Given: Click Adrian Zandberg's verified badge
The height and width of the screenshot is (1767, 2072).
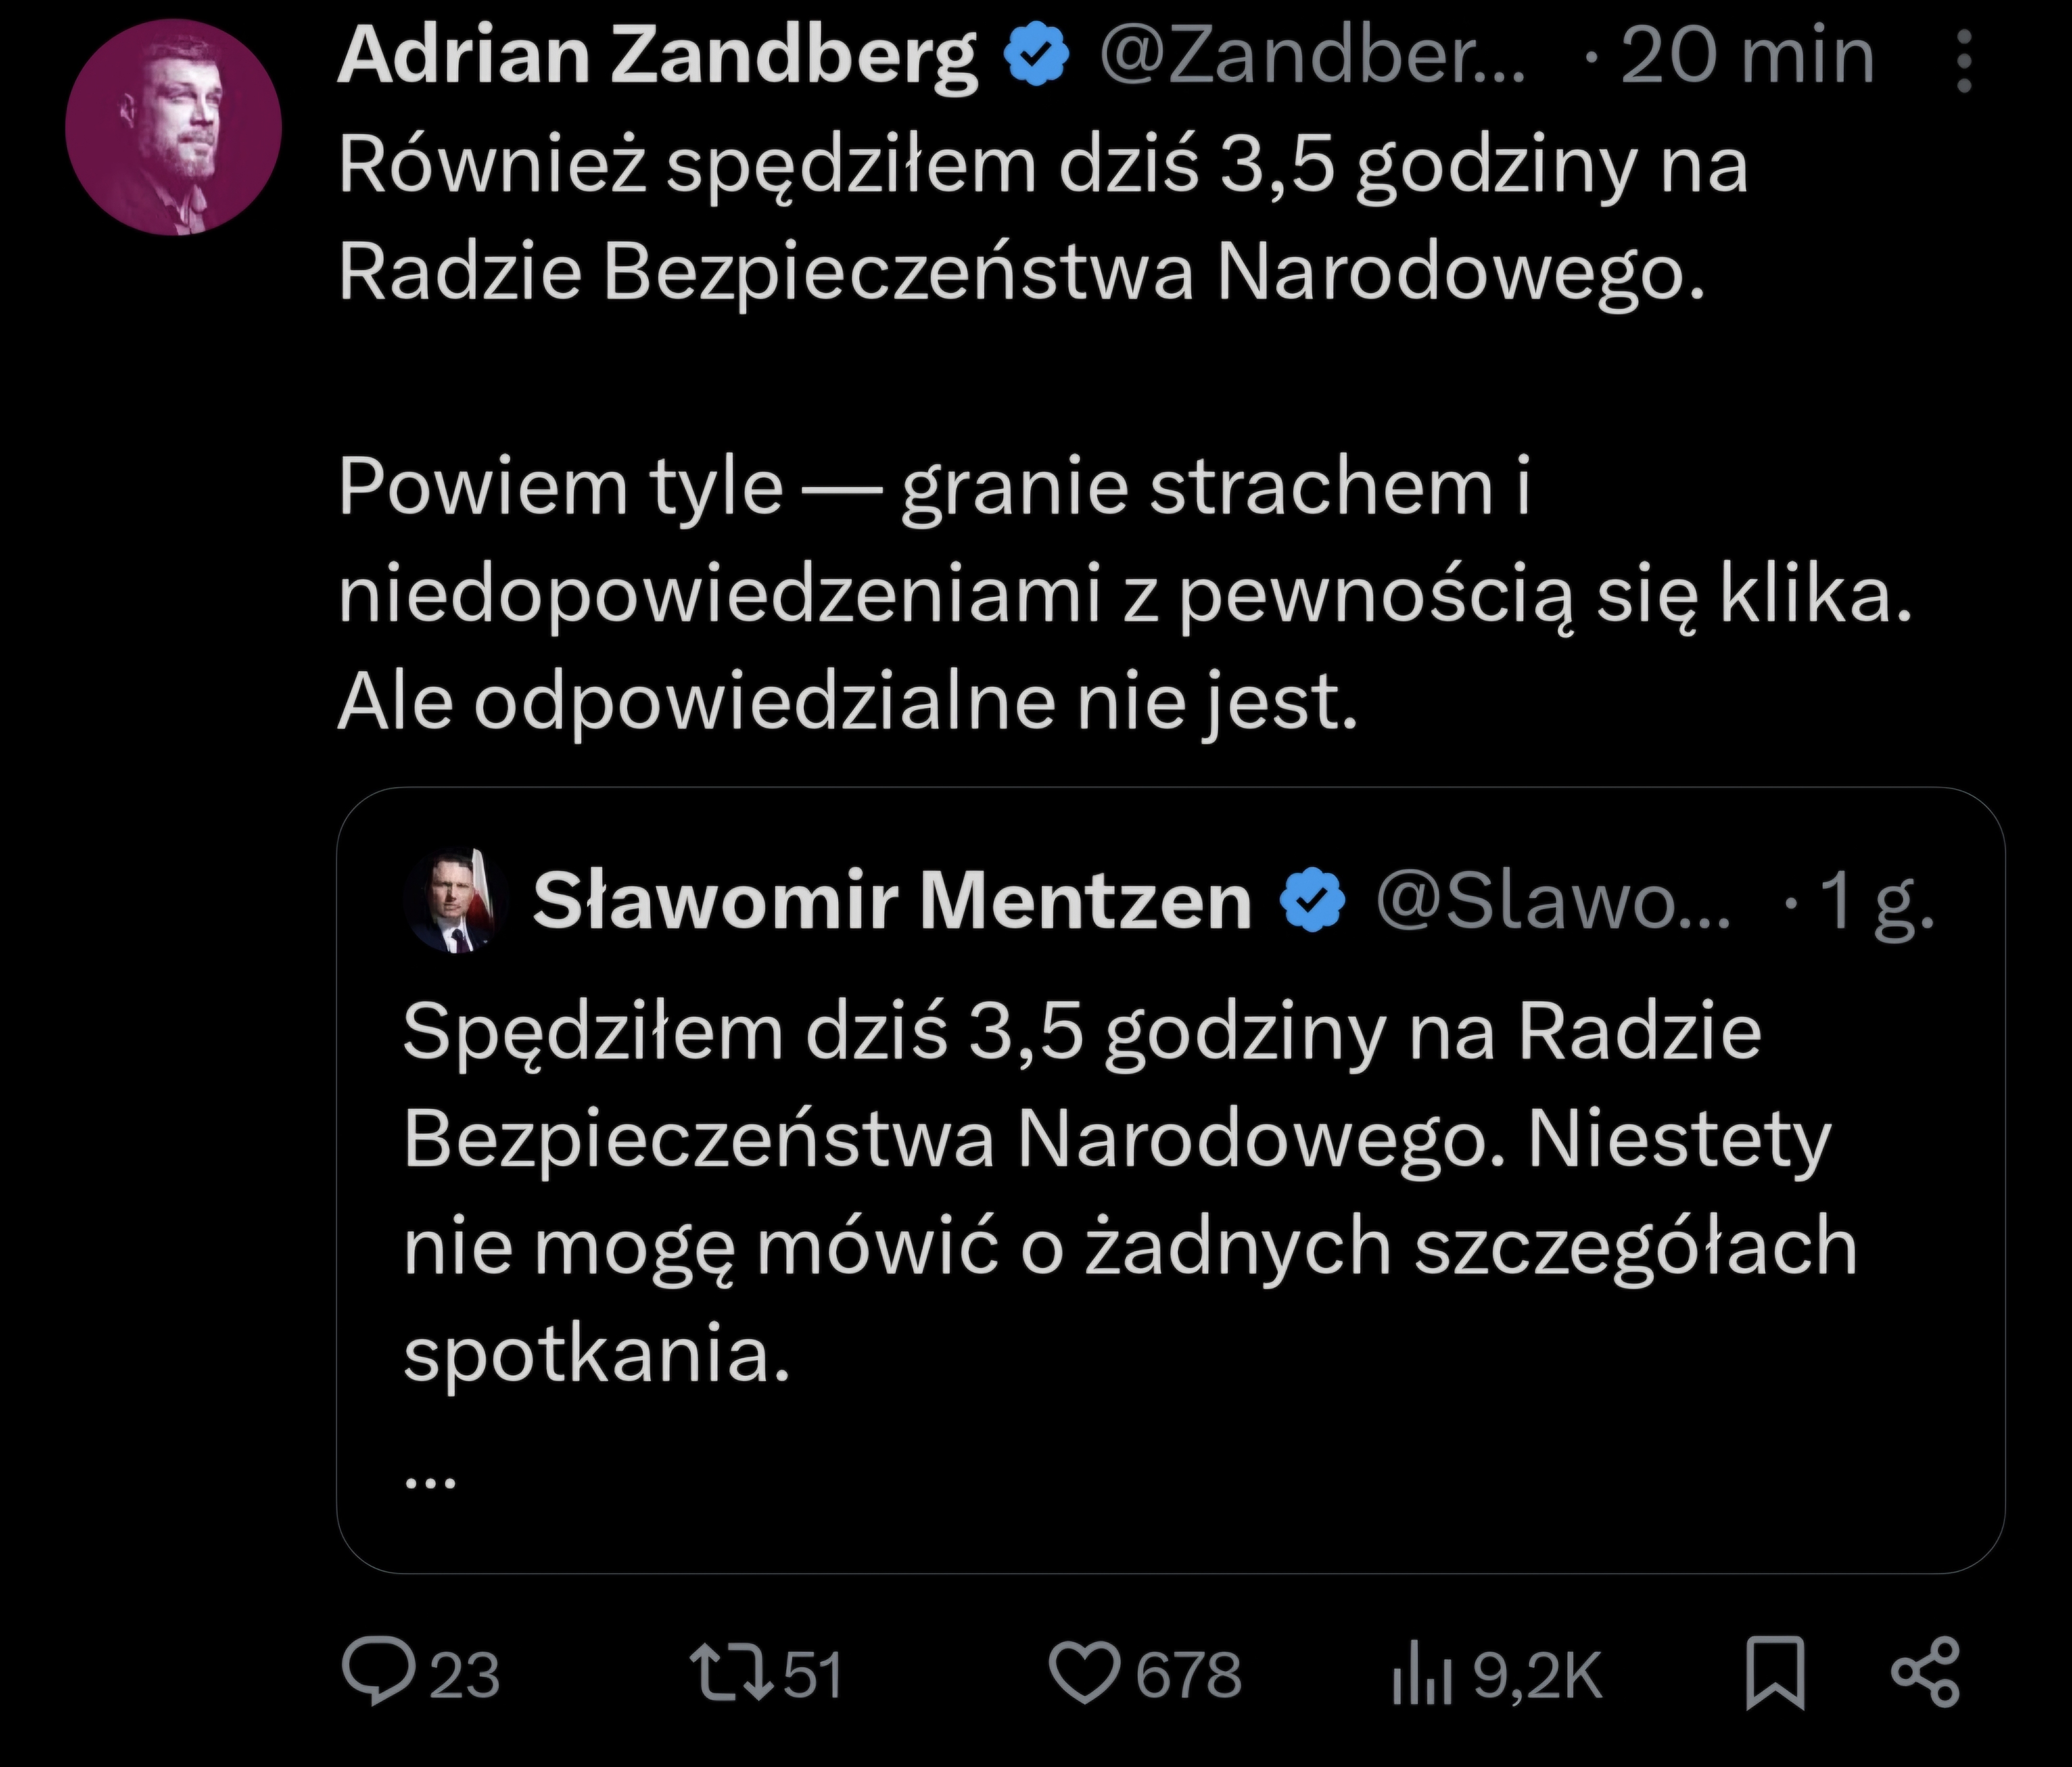Looking at the screenshot, I should pyautogui.click(x=1037, y=57).
